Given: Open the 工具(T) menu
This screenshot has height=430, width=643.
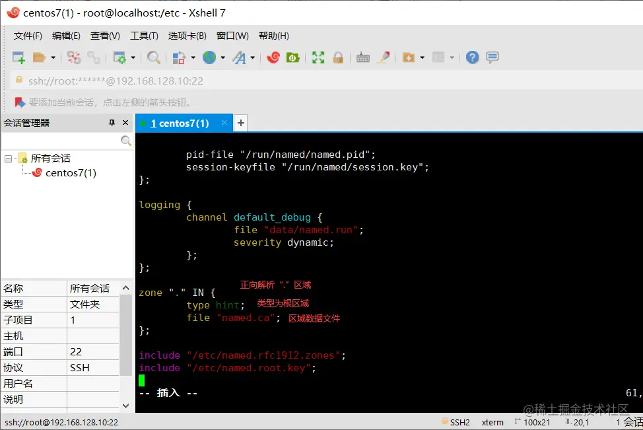Looking at the screenshot, I should tap(144, 36).
